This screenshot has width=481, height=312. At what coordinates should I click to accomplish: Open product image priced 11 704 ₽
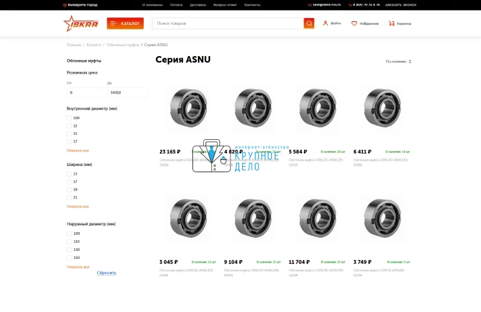[x=317, y=218]
